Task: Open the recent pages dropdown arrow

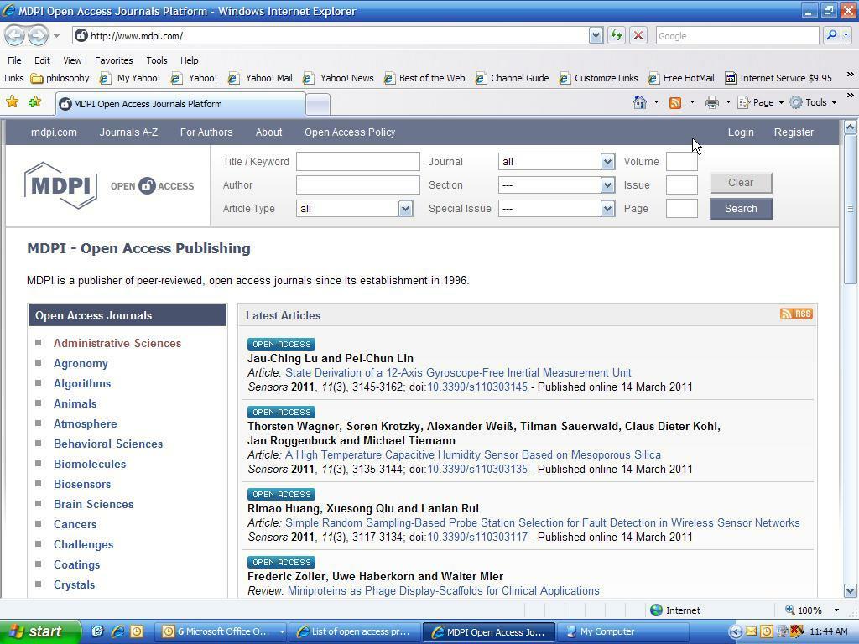Action: (x=56, y=36)
